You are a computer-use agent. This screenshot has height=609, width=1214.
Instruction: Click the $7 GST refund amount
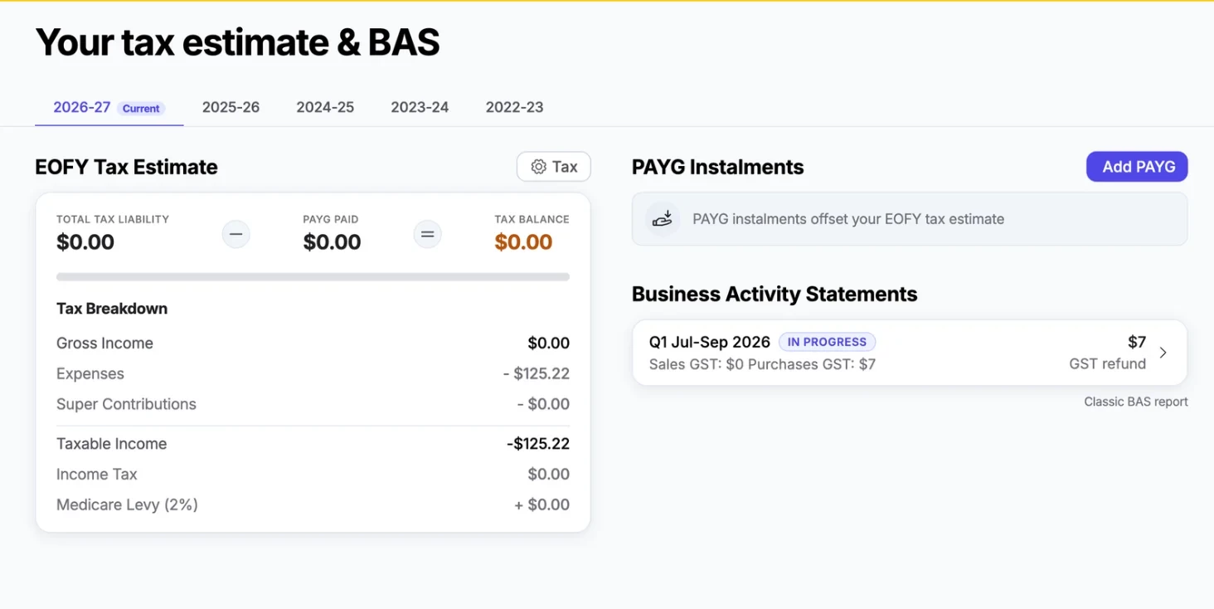[x=1137, y=342]
